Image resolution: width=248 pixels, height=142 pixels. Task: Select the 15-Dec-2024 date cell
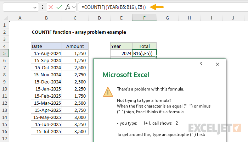[x=46, y=82]
